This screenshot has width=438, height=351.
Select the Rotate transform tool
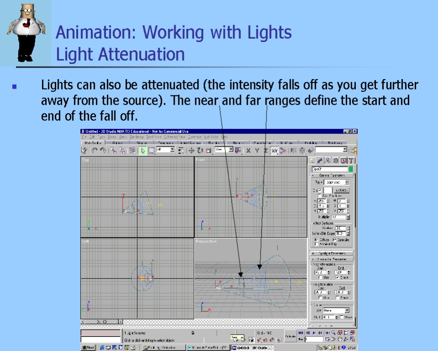(x=200, y=150)
